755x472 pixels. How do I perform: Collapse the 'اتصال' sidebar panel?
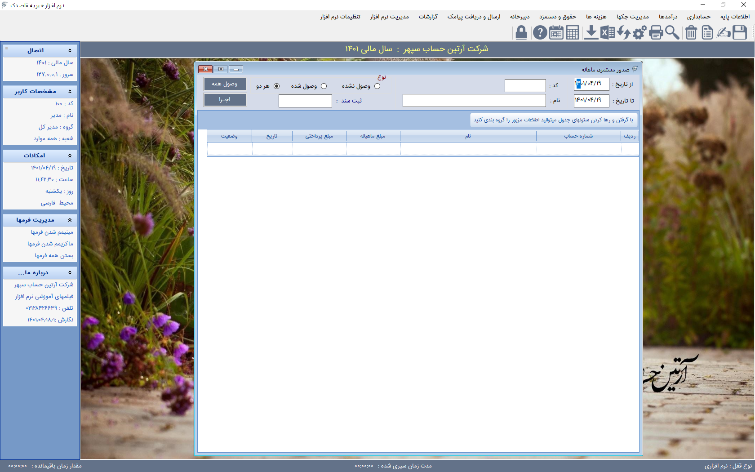(x=70, y=51)
